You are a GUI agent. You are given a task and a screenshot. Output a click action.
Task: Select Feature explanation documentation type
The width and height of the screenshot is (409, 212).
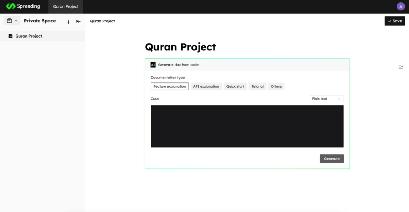[169, 86]
